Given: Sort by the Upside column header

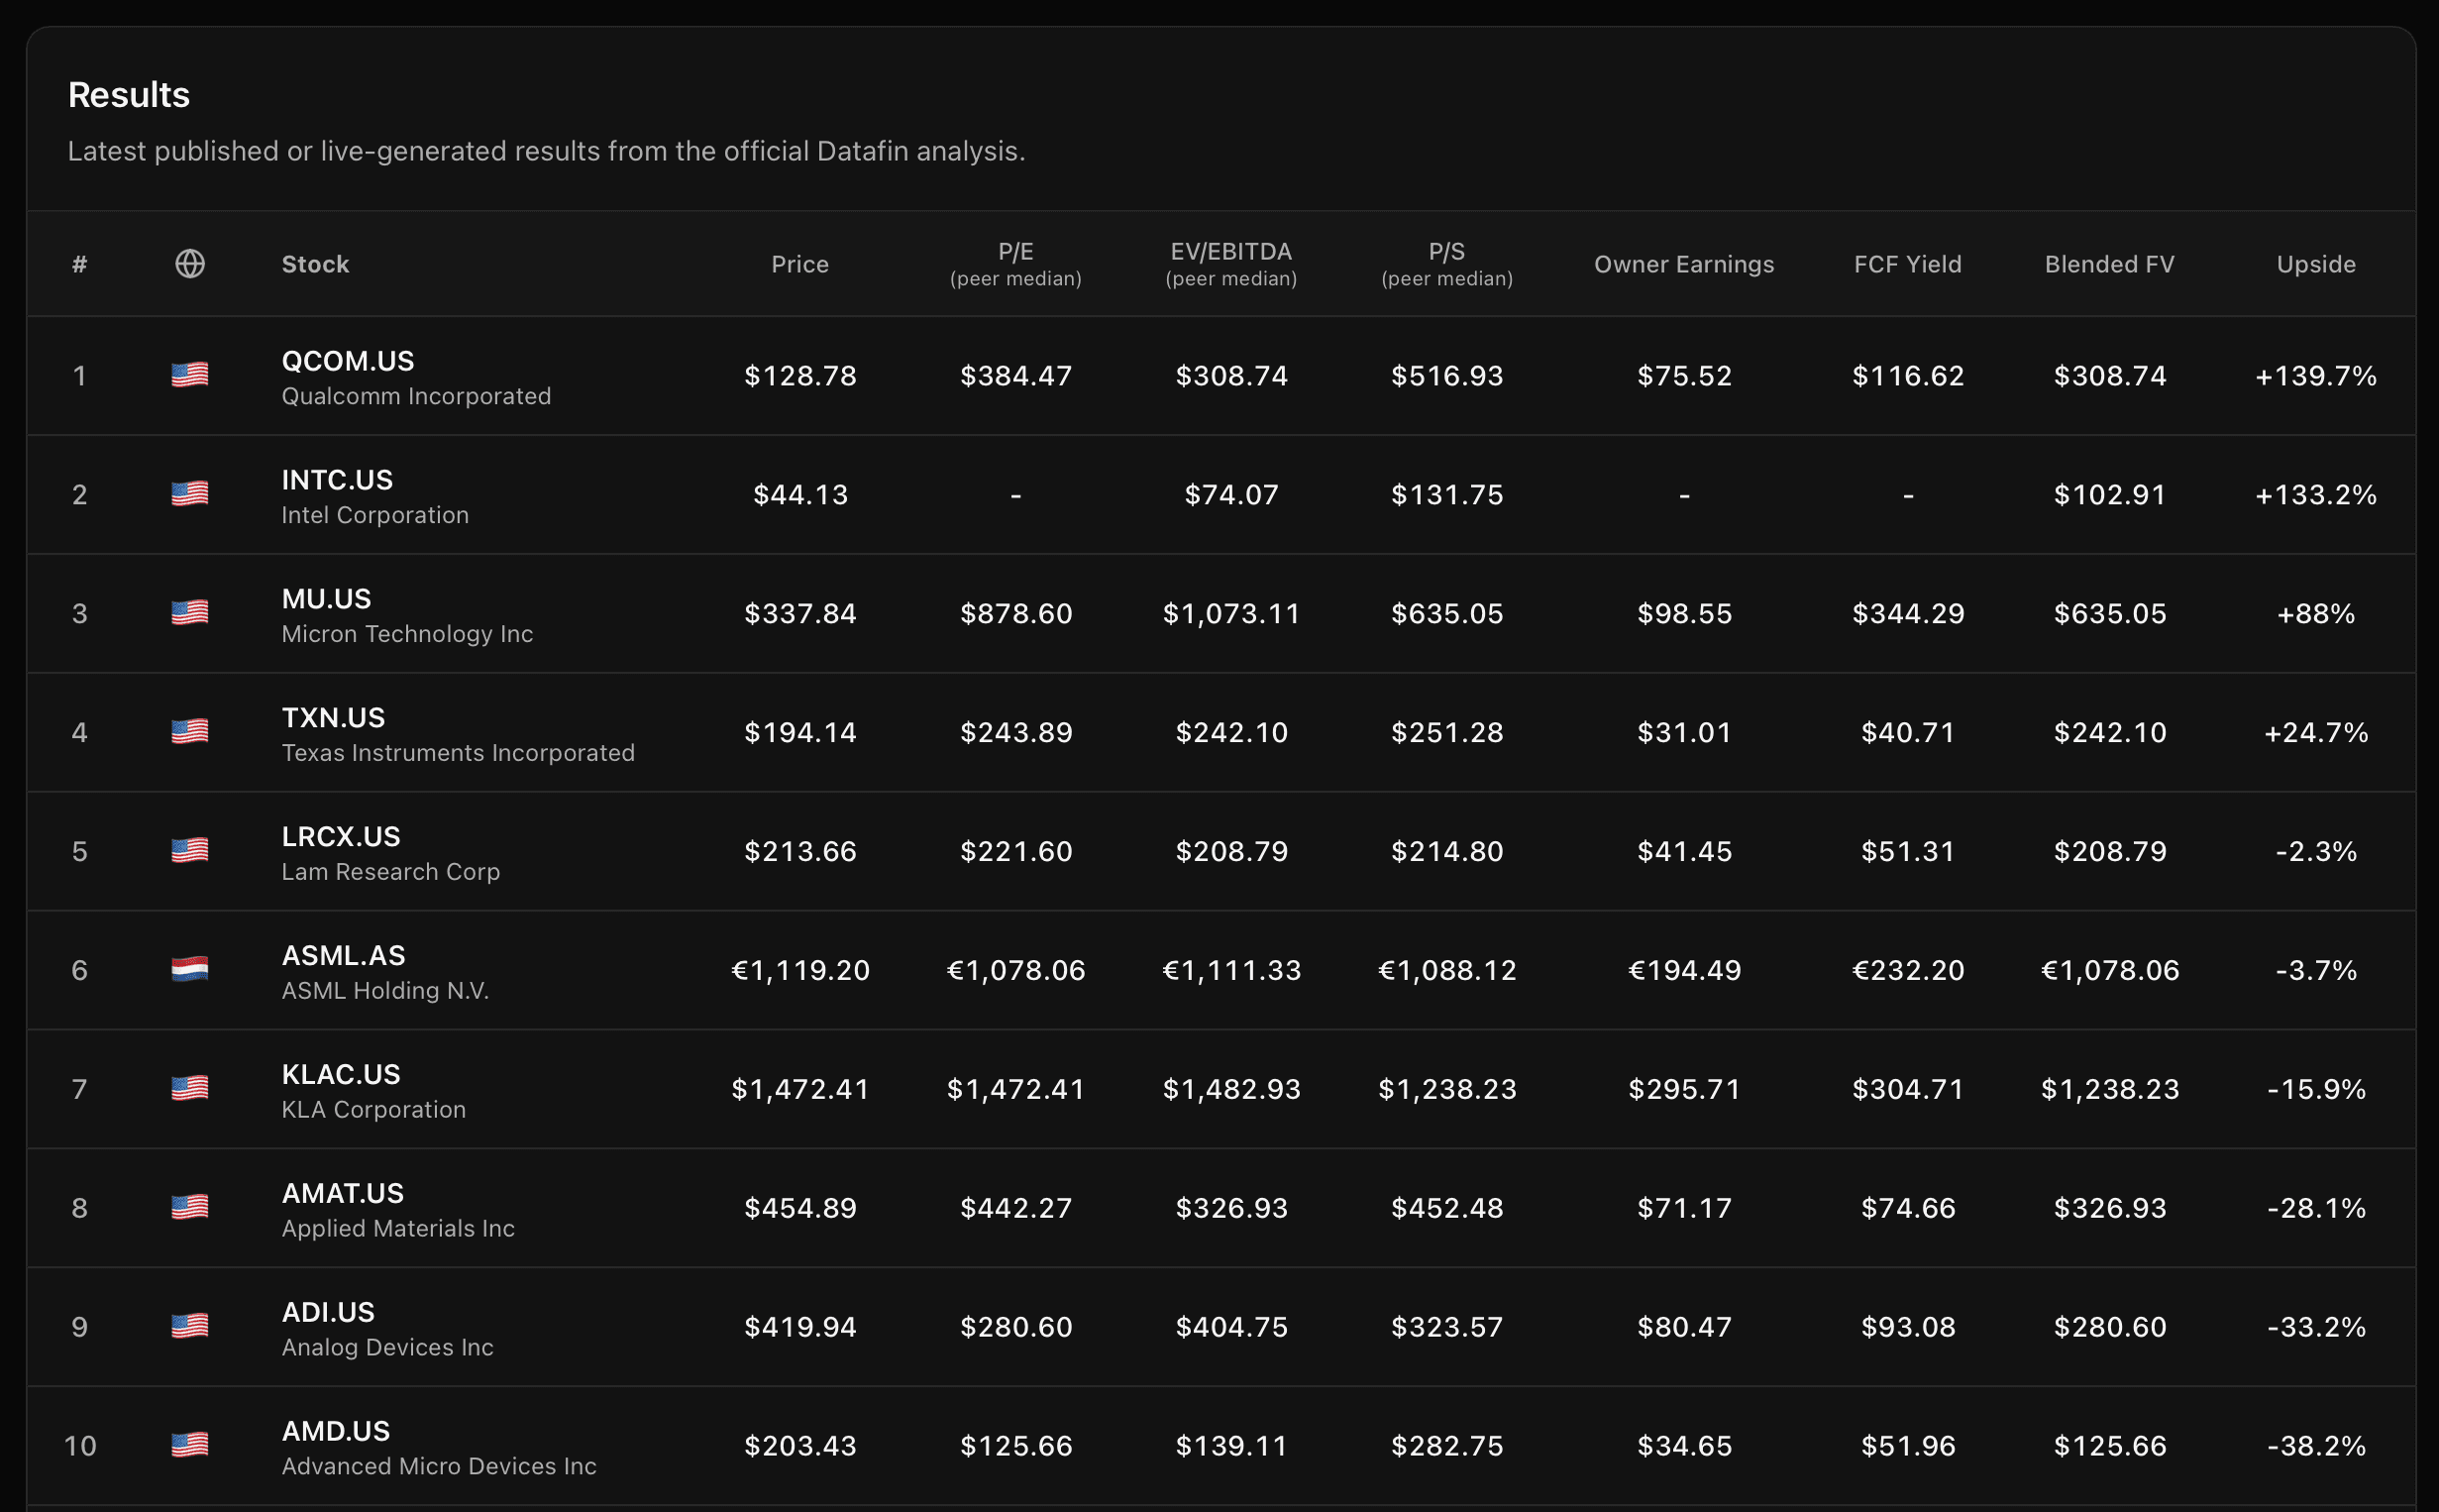Looking at the screenshot, I should click(2316, 264).
